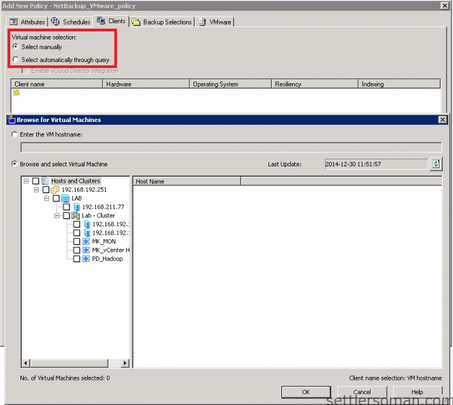This screenshot has height=405, width=453.
Task: Click the Hosts and Clusters tree icon
Action: click(x=46, y=181)
